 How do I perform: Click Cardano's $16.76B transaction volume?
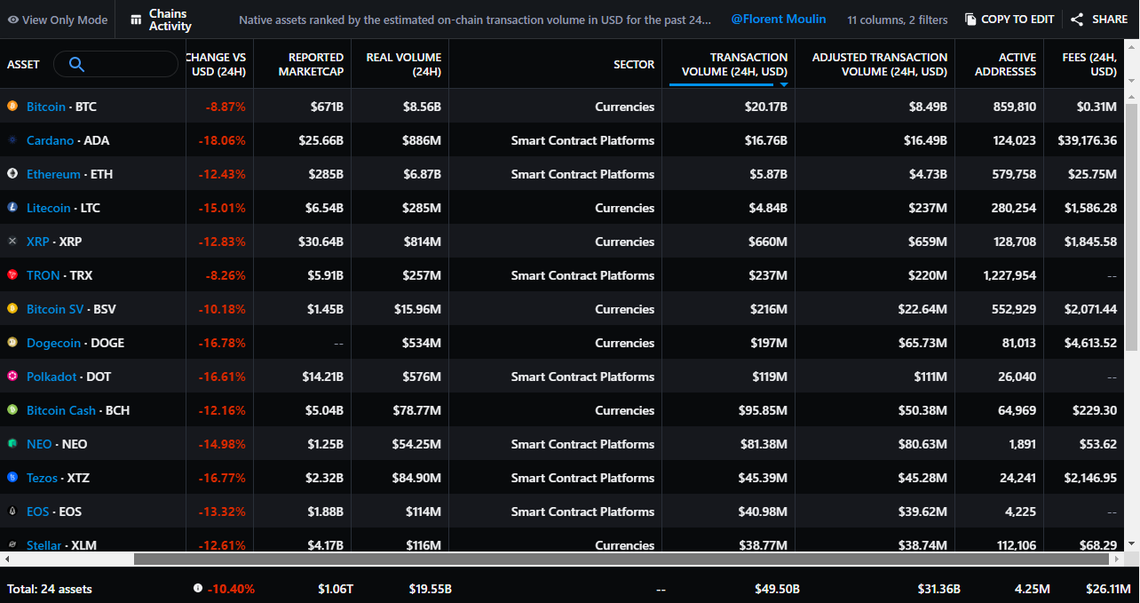tap(766, 140)
